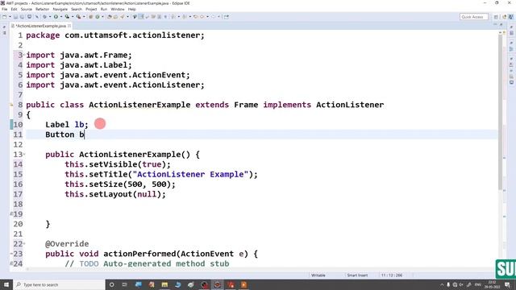
Task: Open the Navigate menu
Action: [x=60, y=9]
